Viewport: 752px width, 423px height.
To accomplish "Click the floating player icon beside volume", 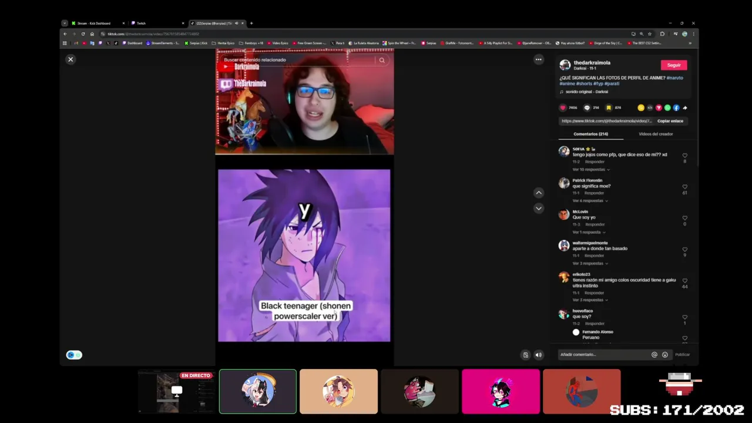I will point(526,355).
